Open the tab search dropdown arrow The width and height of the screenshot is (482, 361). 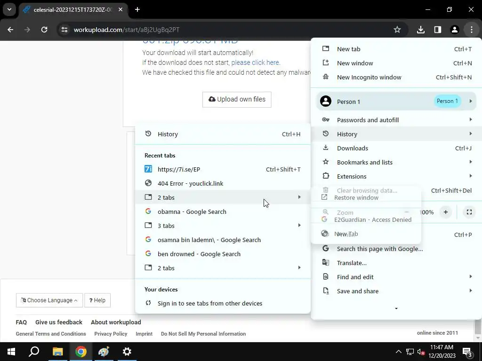click(x=9, y=9)
